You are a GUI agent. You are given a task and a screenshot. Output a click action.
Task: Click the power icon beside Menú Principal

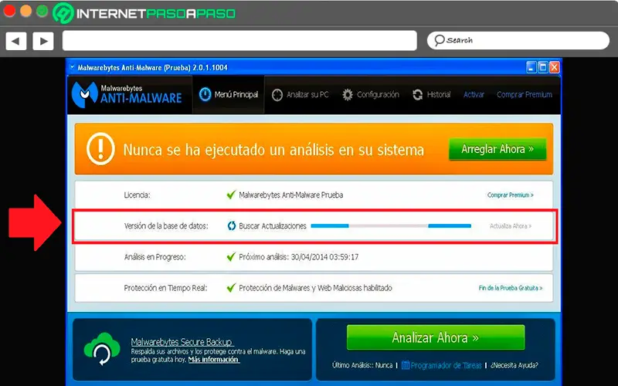[205, 94]
